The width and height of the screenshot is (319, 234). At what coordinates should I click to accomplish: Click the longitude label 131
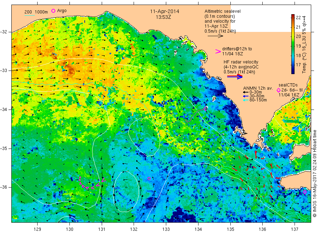coord(102,229)
